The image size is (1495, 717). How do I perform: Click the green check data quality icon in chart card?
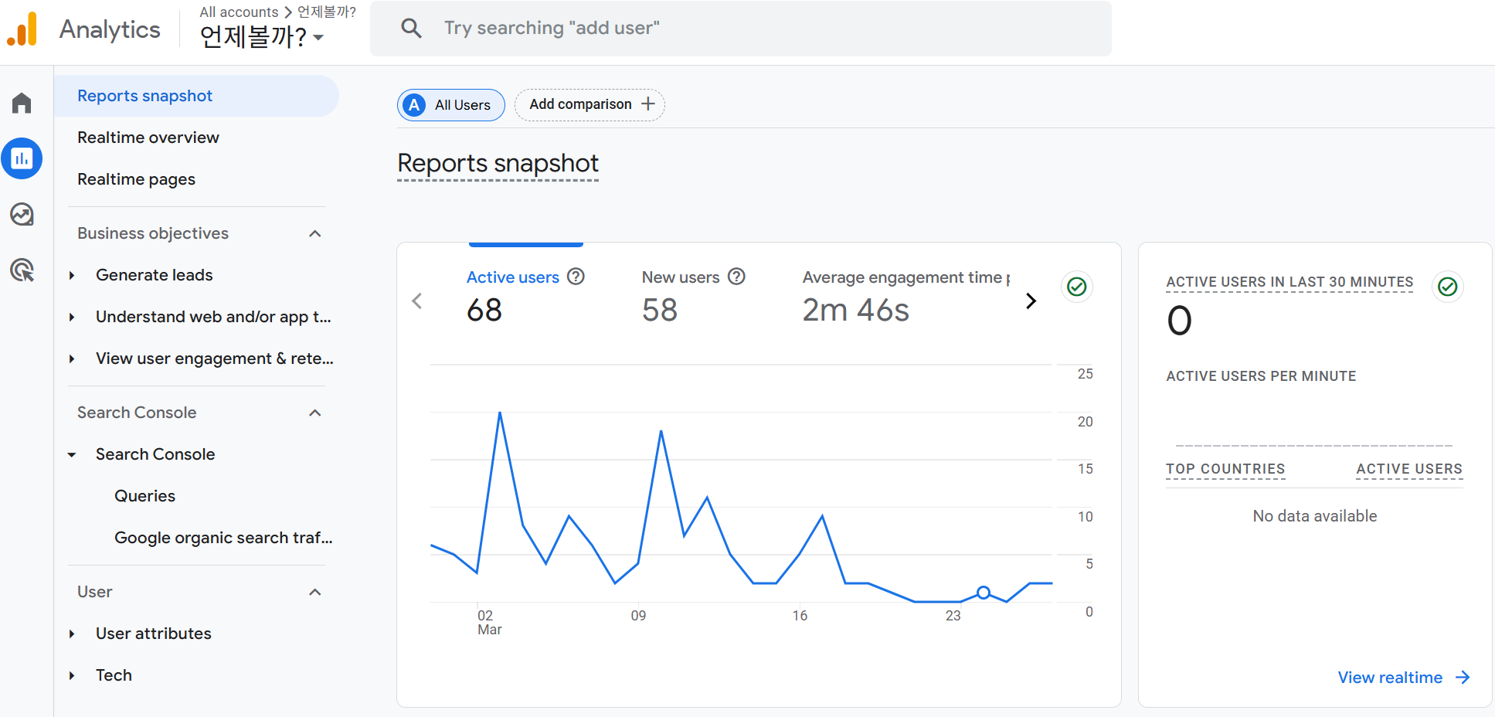click(1076, 287)
